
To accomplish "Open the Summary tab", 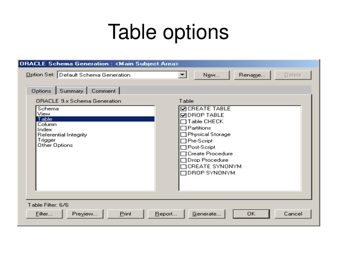I will 71,91.
